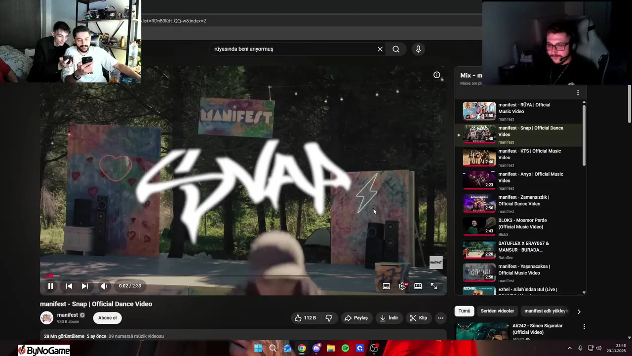The image size is (632, 356).
Task: Open the manifest channel avatar
Action: (46, 318)
